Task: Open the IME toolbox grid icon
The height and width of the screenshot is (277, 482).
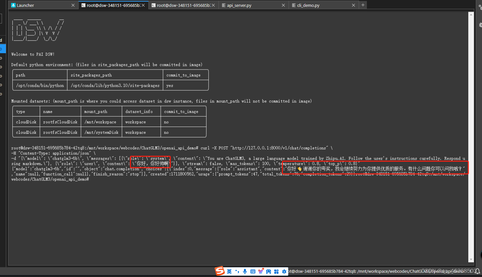Action: (x=276, y=271)
